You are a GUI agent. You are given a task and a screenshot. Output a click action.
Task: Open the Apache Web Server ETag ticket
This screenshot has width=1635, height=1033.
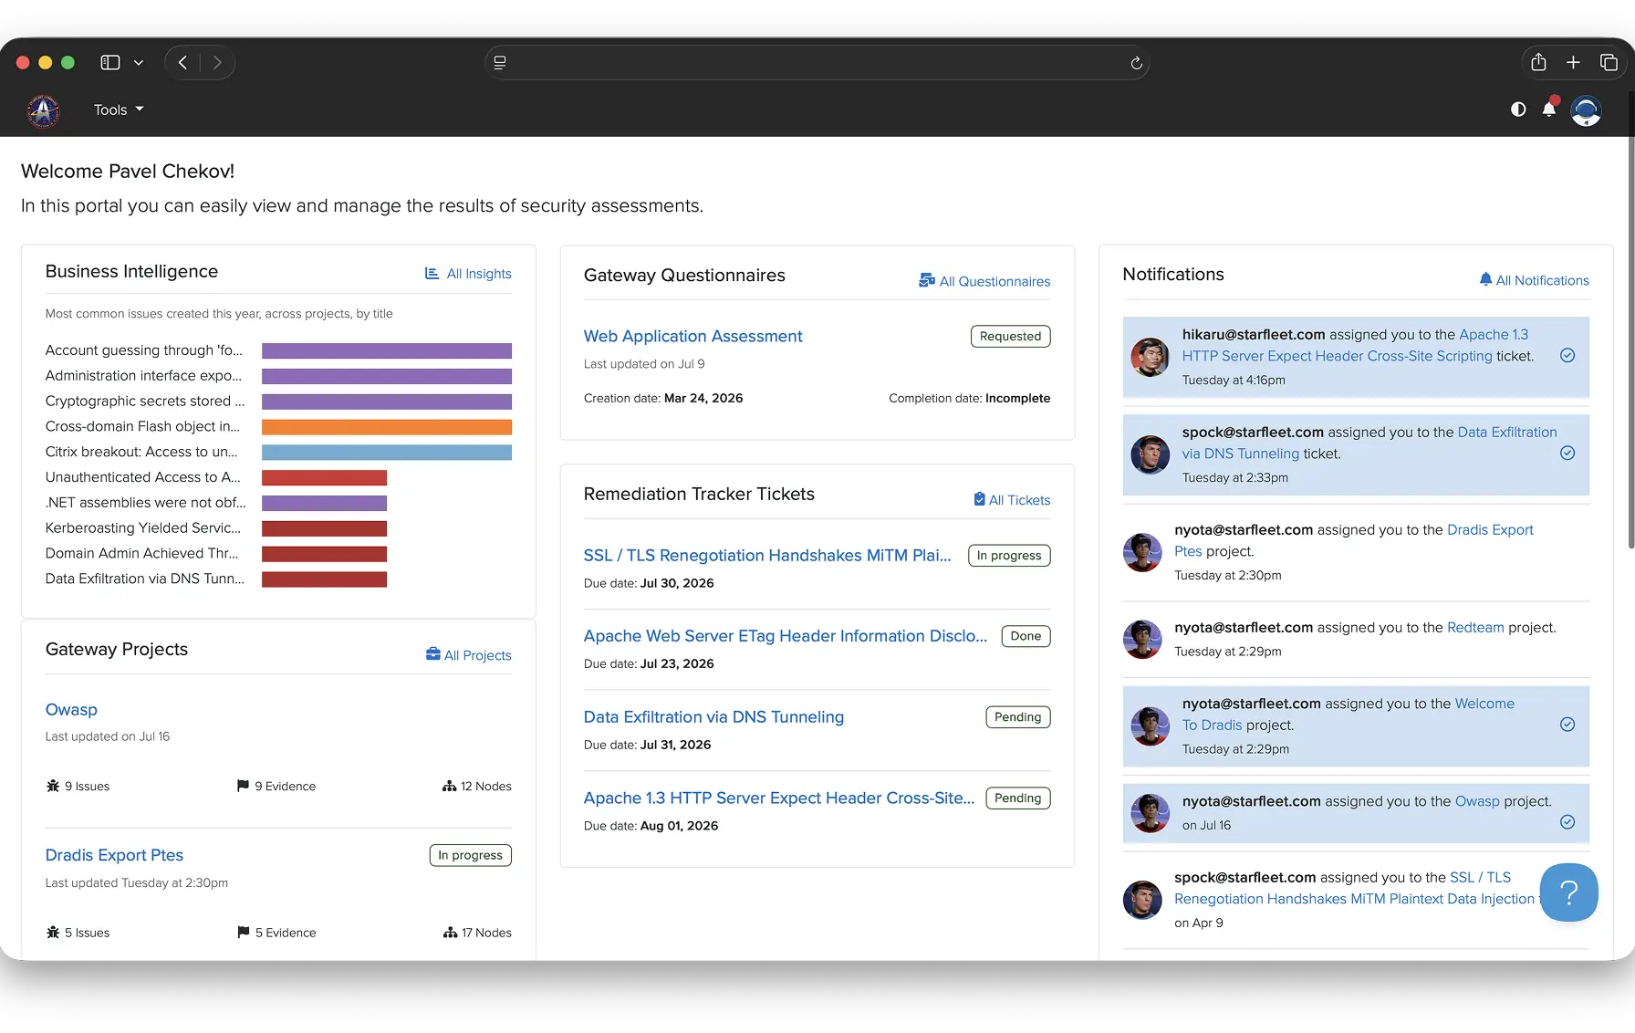pyautogui.click(x=786, y=636)
